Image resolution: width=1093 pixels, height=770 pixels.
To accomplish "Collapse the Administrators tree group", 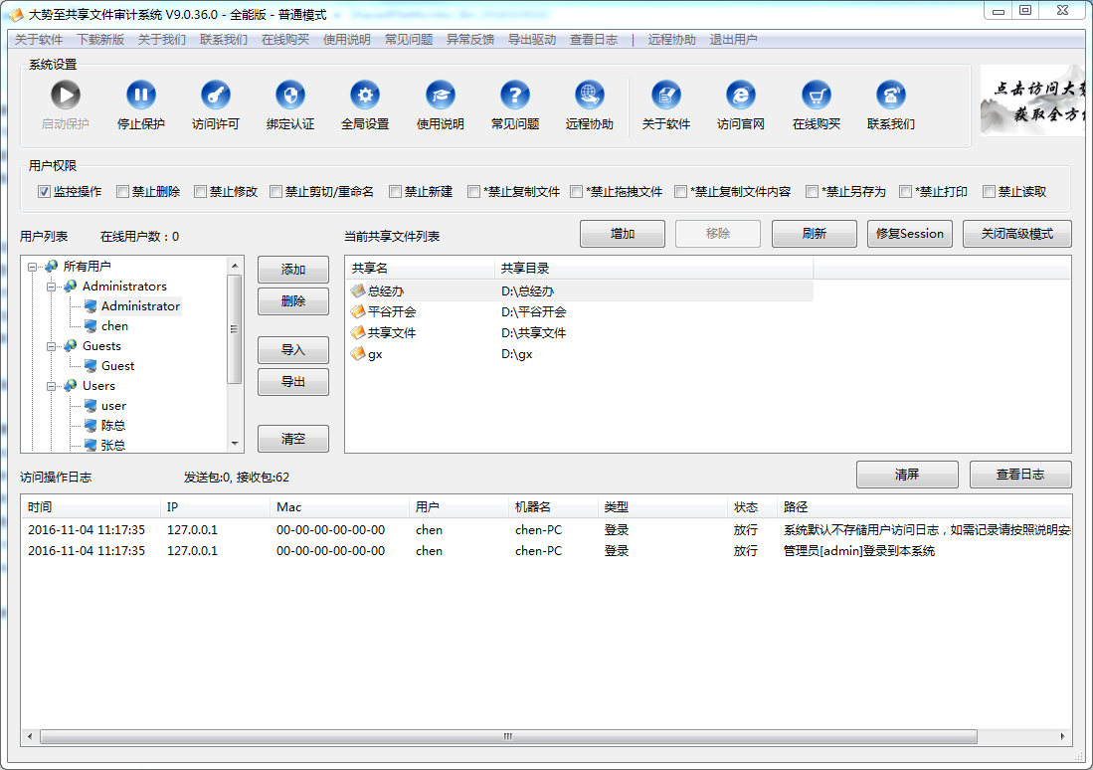I will pos(52,287).
